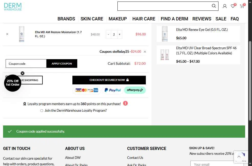
Task: Click the Renew Eye Gel thumbnail
Action: [x=165, y=34]
